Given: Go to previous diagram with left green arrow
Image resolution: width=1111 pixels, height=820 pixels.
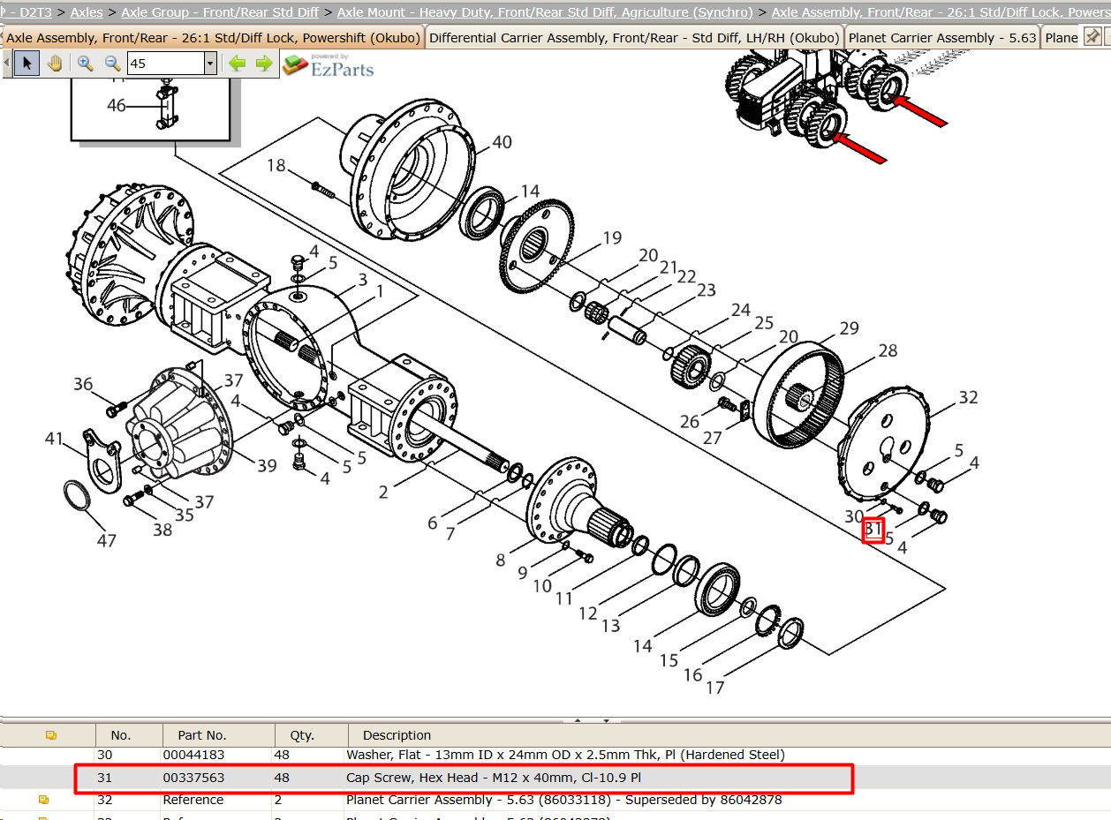Looking at the screenshot, I should [x=237, y=64].
